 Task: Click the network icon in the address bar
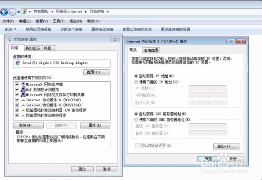pos(25,11)
